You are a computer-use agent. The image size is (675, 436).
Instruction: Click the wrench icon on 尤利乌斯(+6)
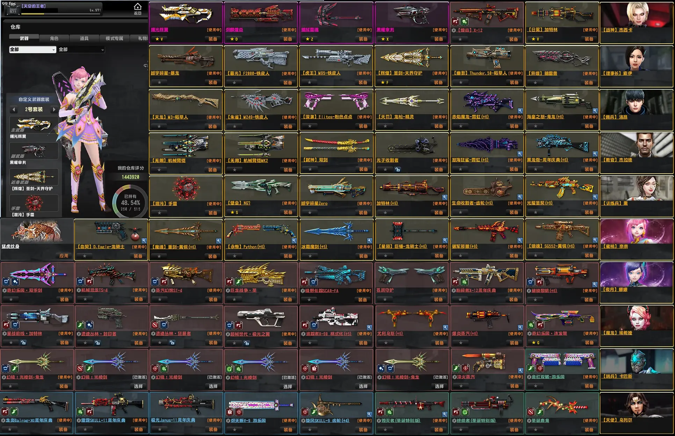(445, 328)
